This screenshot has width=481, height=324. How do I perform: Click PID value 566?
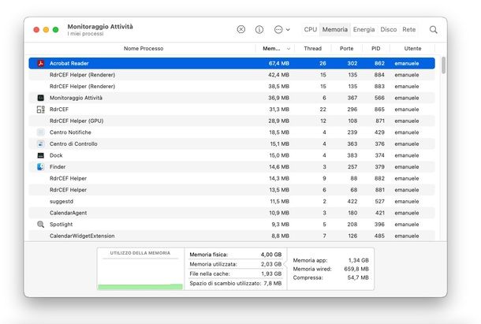(x=379, y=98)
